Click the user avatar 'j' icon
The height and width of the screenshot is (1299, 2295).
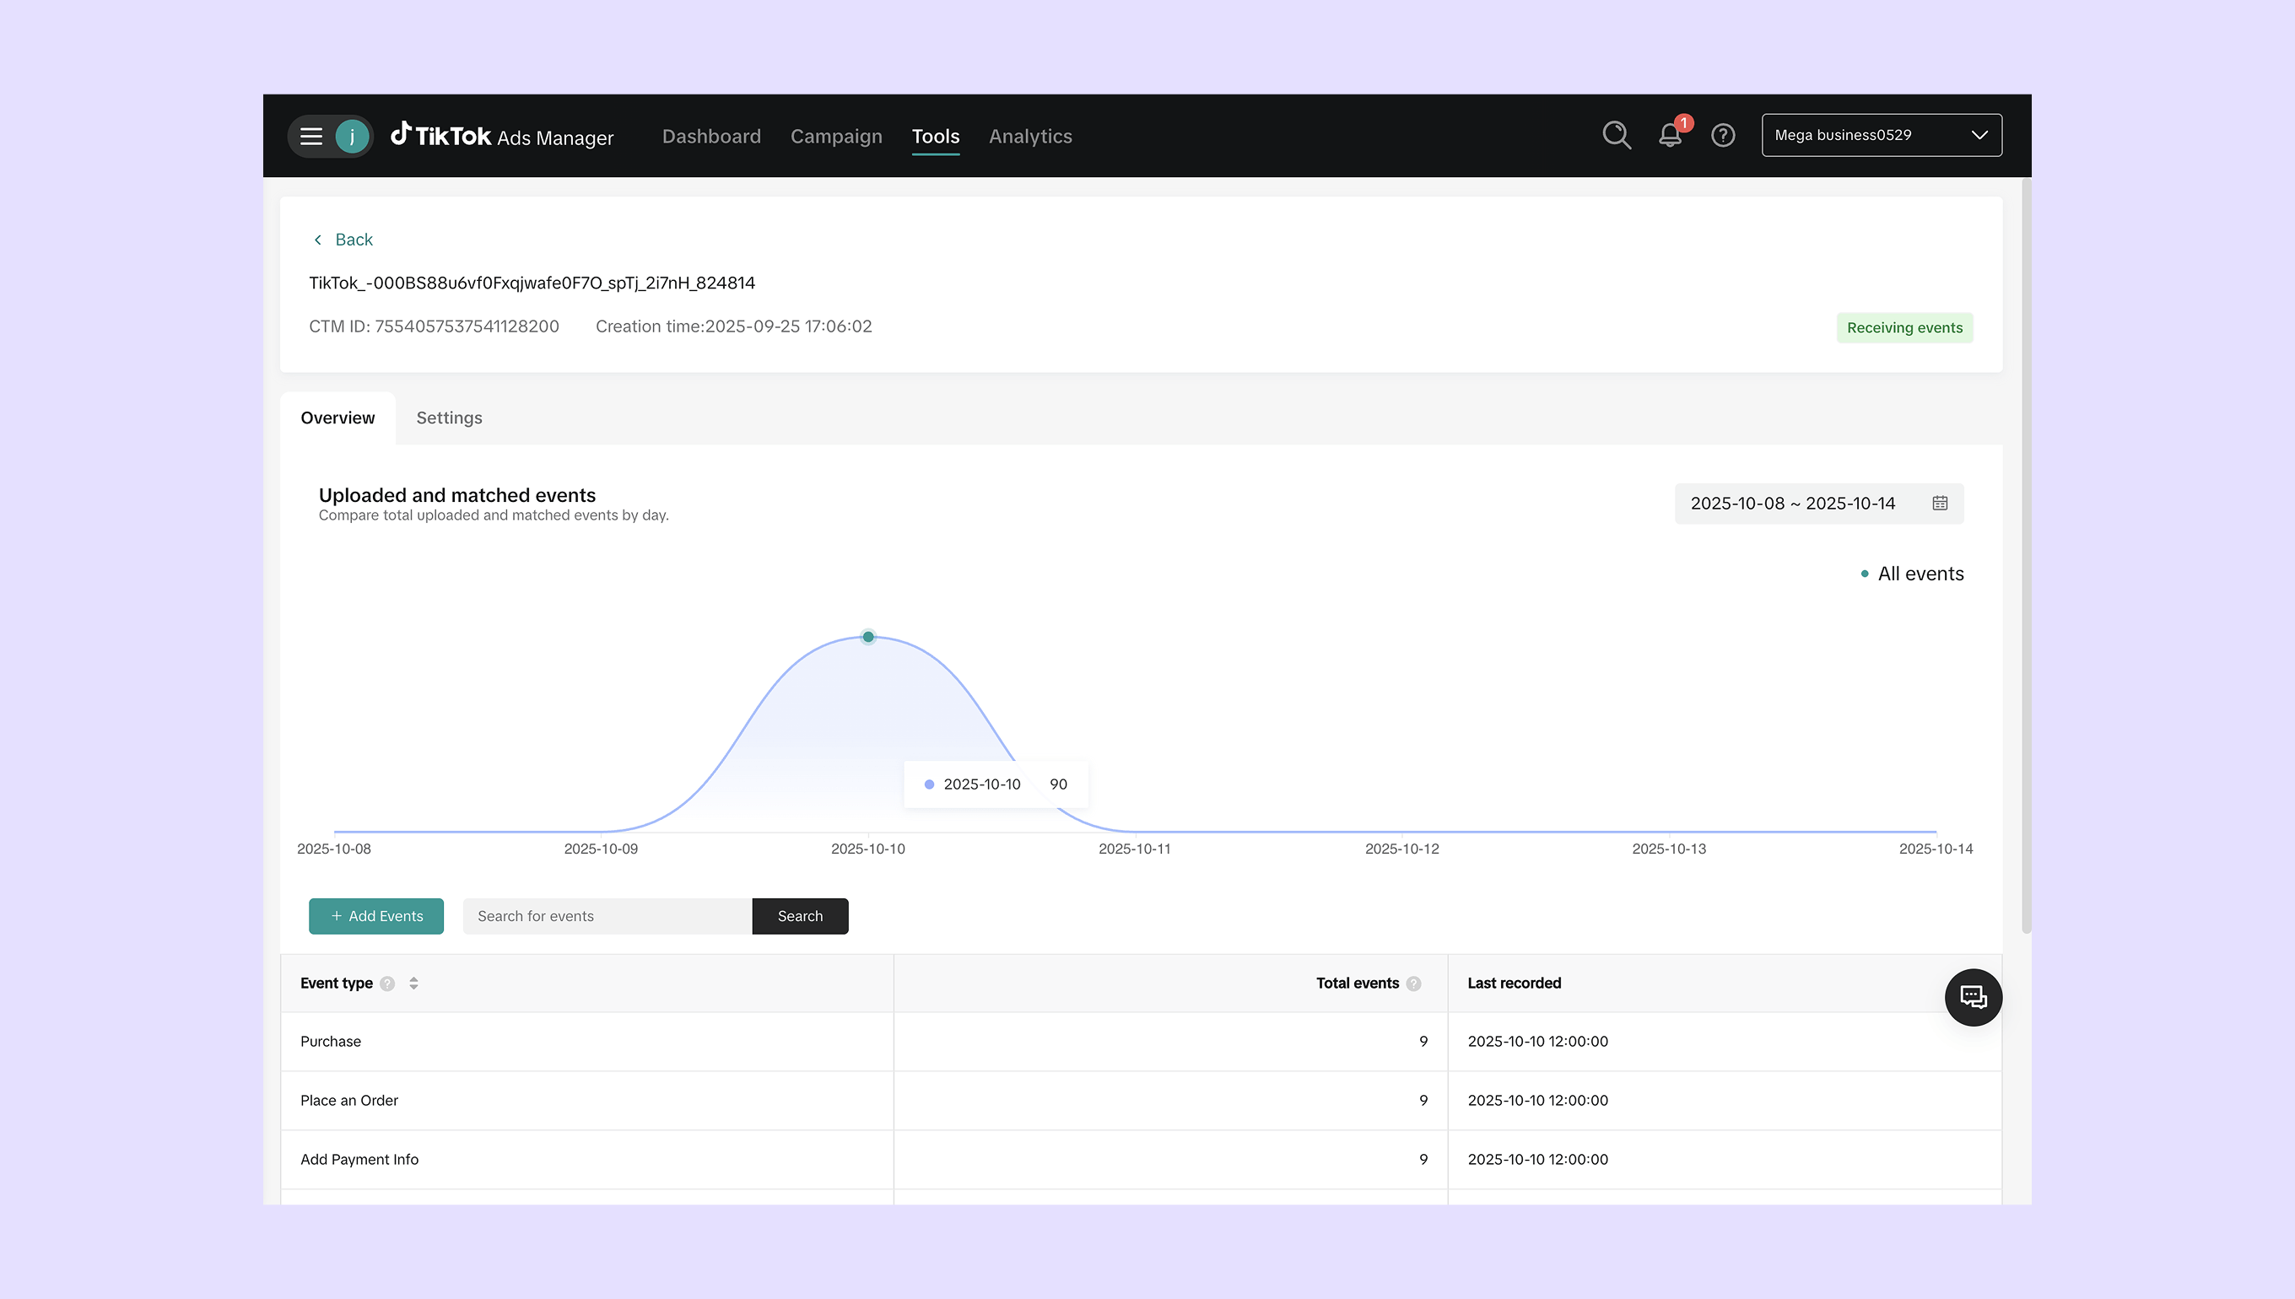tap(352, 136)
